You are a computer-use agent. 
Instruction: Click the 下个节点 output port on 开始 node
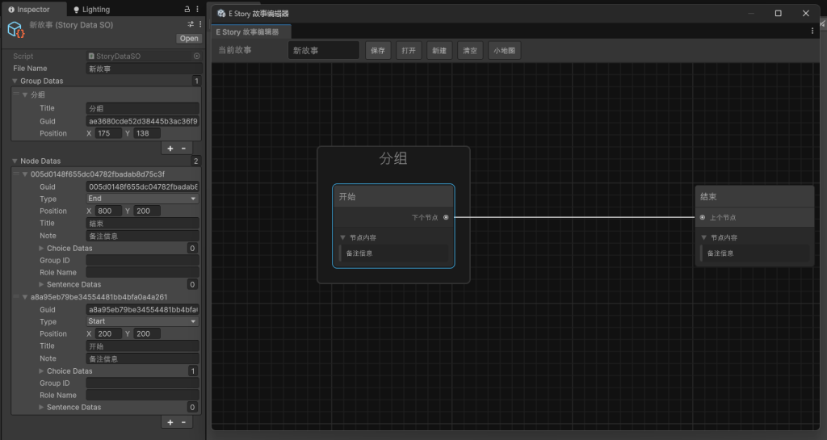point(446,217)
